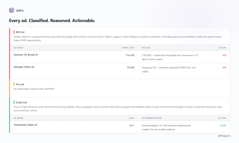Click the Summer_FB_Broad_01 ad name
The image size is (239, 143).
point(26,55)
